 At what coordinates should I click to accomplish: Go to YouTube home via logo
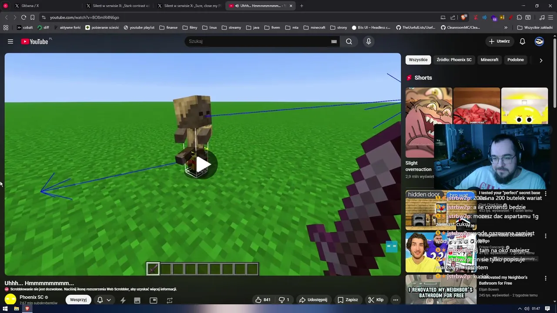[x=34, y=41]
